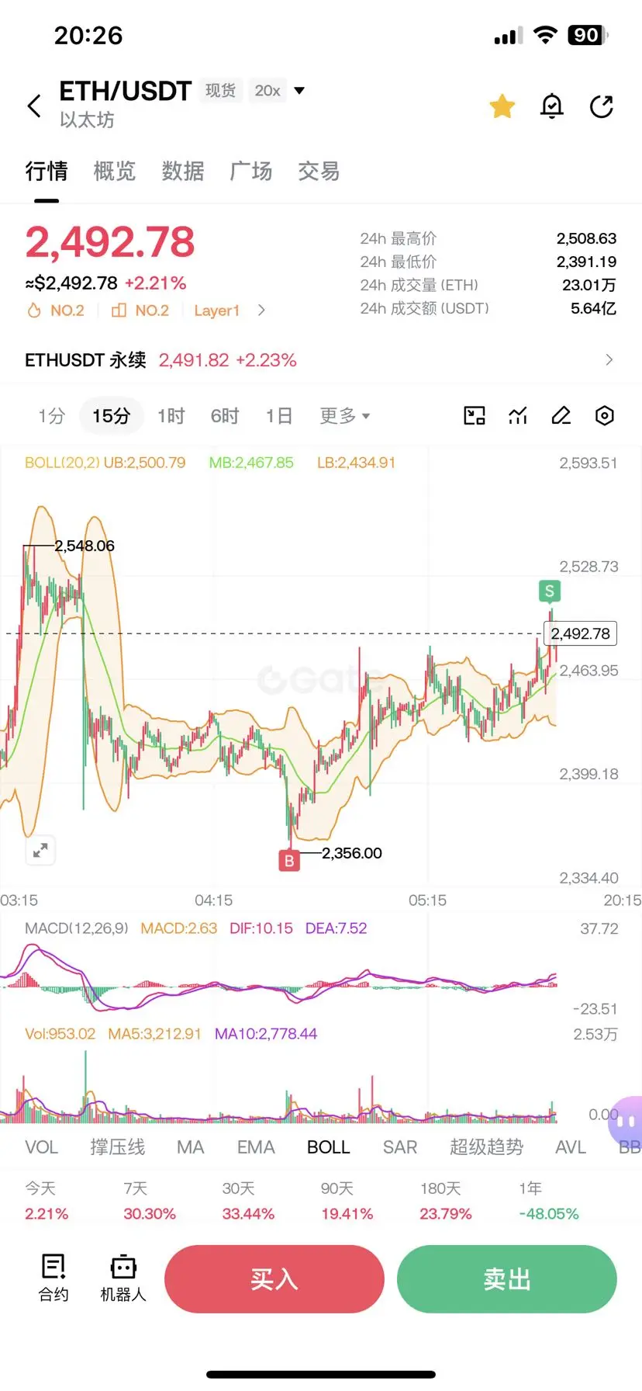Image resolution: width=642 pixels, height=1391 pixels.
Task: Tap the 2,356.00 low price label
Action: pyautogui.click(x=352, y=853)
